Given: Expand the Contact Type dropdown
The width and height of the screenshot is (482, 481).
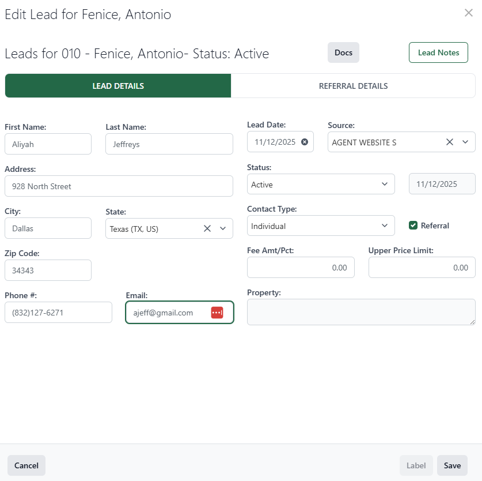Looking at the screenshot, I should [384, 226].
